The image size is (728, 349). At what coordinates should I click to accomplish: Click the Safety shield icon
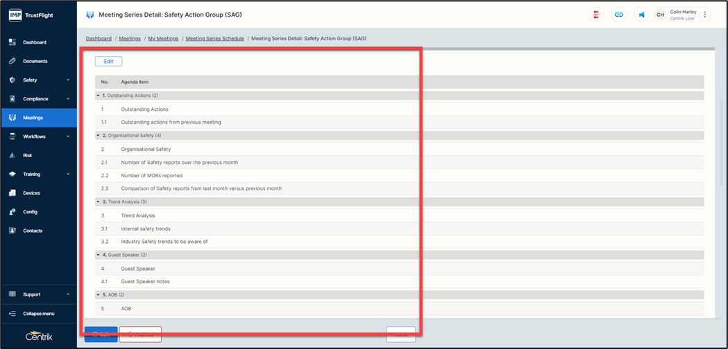coord(12,80)
